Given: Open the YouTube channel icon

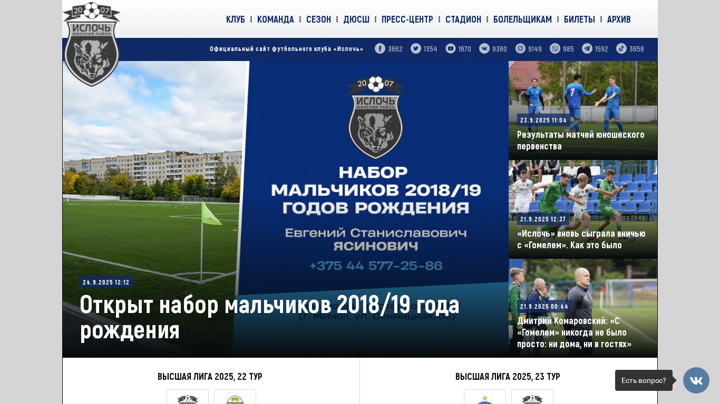Looking at the screenshot, I should point(451,48).
